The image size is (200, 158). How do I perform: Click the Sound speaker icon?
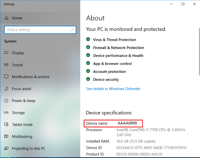point(6,65)
